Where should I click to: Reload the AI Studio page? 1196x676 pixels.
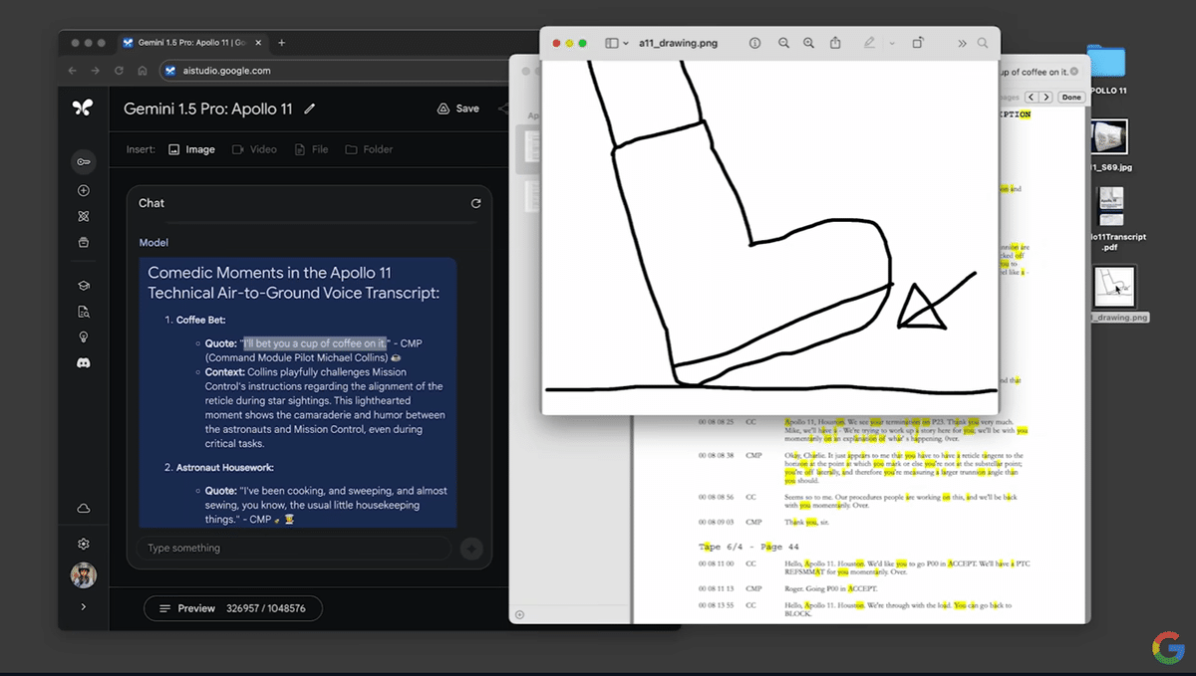(x=120, y=71)
